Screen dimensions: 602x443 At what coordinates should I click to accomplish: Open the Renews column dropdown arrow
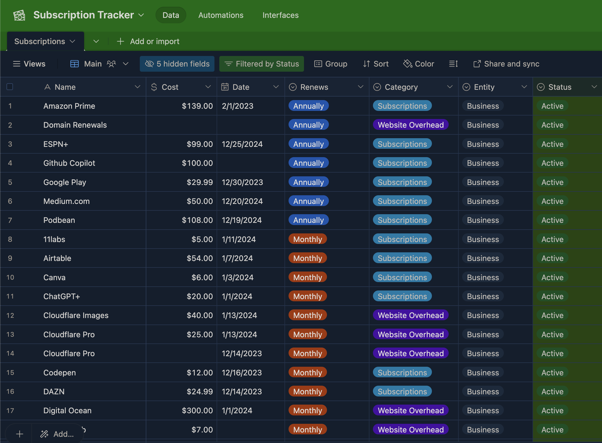coord(360,87)
